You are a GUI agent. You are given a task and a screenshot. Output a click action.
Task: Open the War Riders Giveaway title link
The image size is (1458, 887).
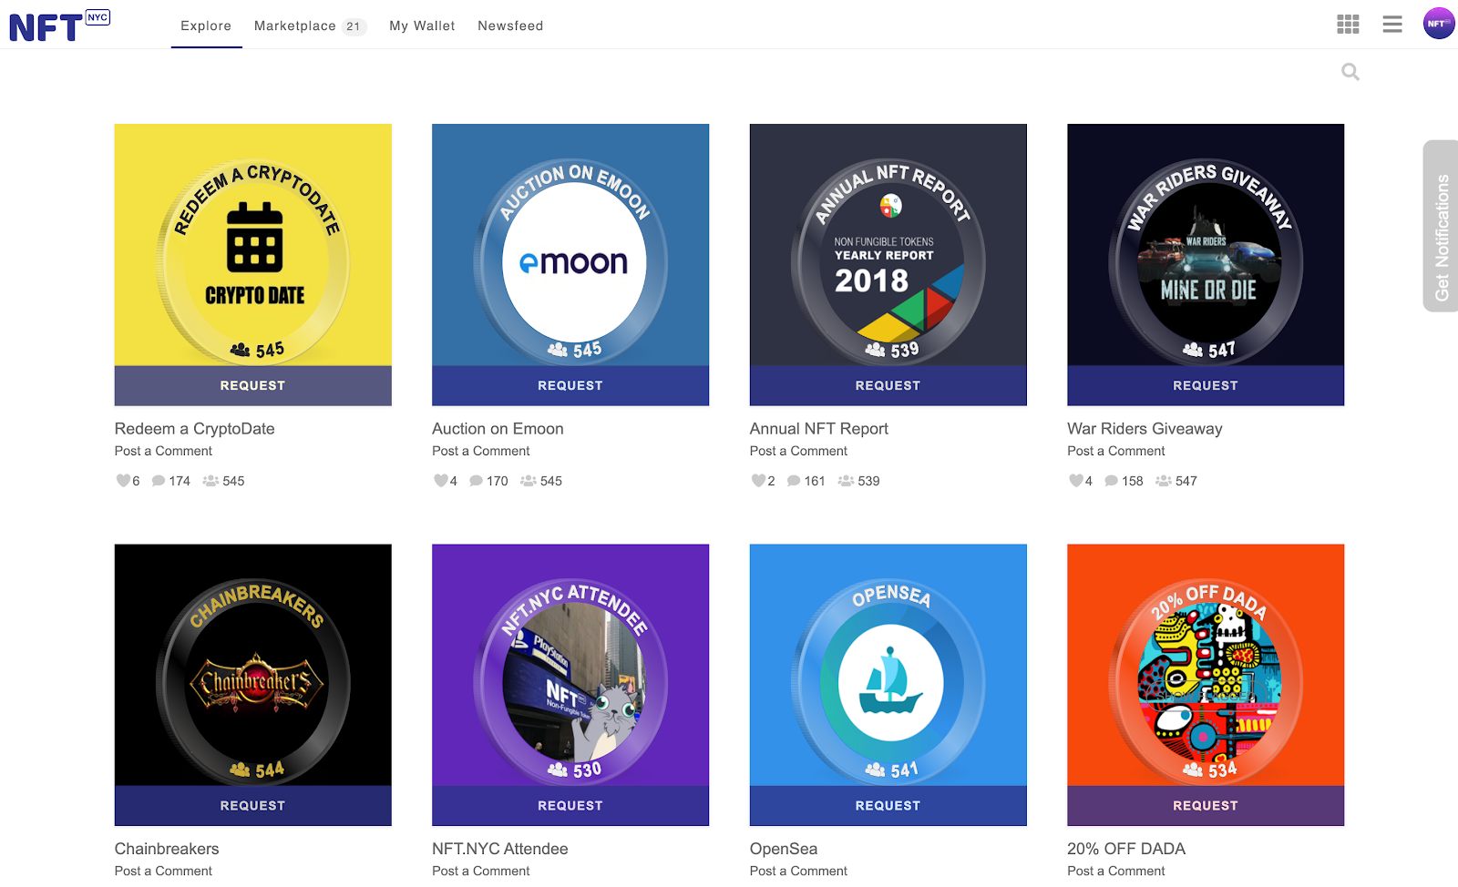click(1145, 429)
